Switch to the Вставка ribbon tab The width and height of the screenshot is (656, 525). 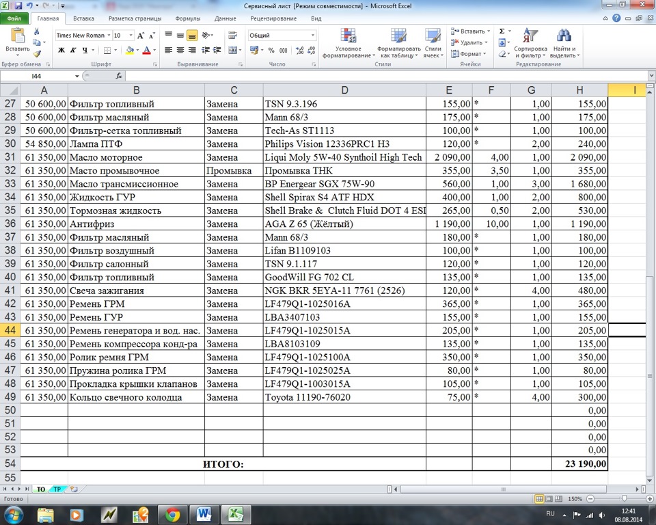[83, 18]
